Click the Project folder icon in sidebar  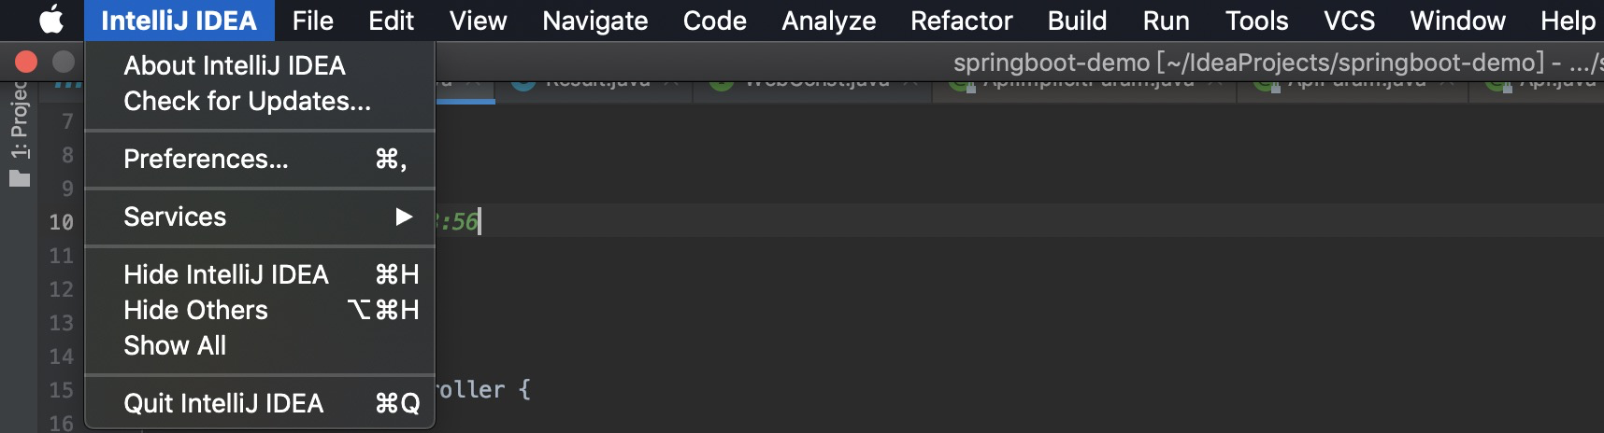(x=20, y=178)
